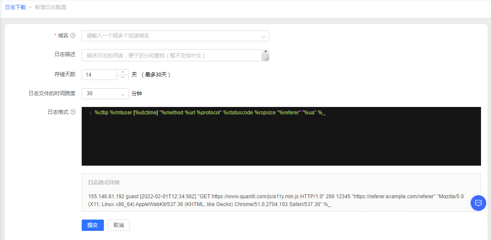Click the 日志文件的时间跨度 label

52,93
